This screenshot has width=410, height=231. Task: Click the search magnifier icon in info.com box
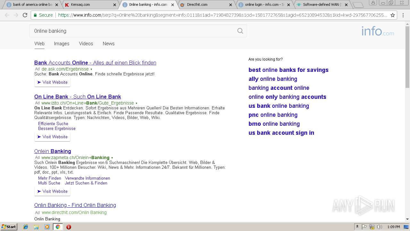click(x=240, y=31)
